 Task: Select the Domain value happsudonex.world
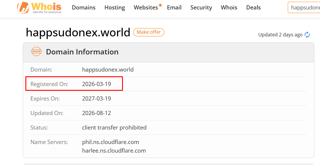tap(108, 69)
